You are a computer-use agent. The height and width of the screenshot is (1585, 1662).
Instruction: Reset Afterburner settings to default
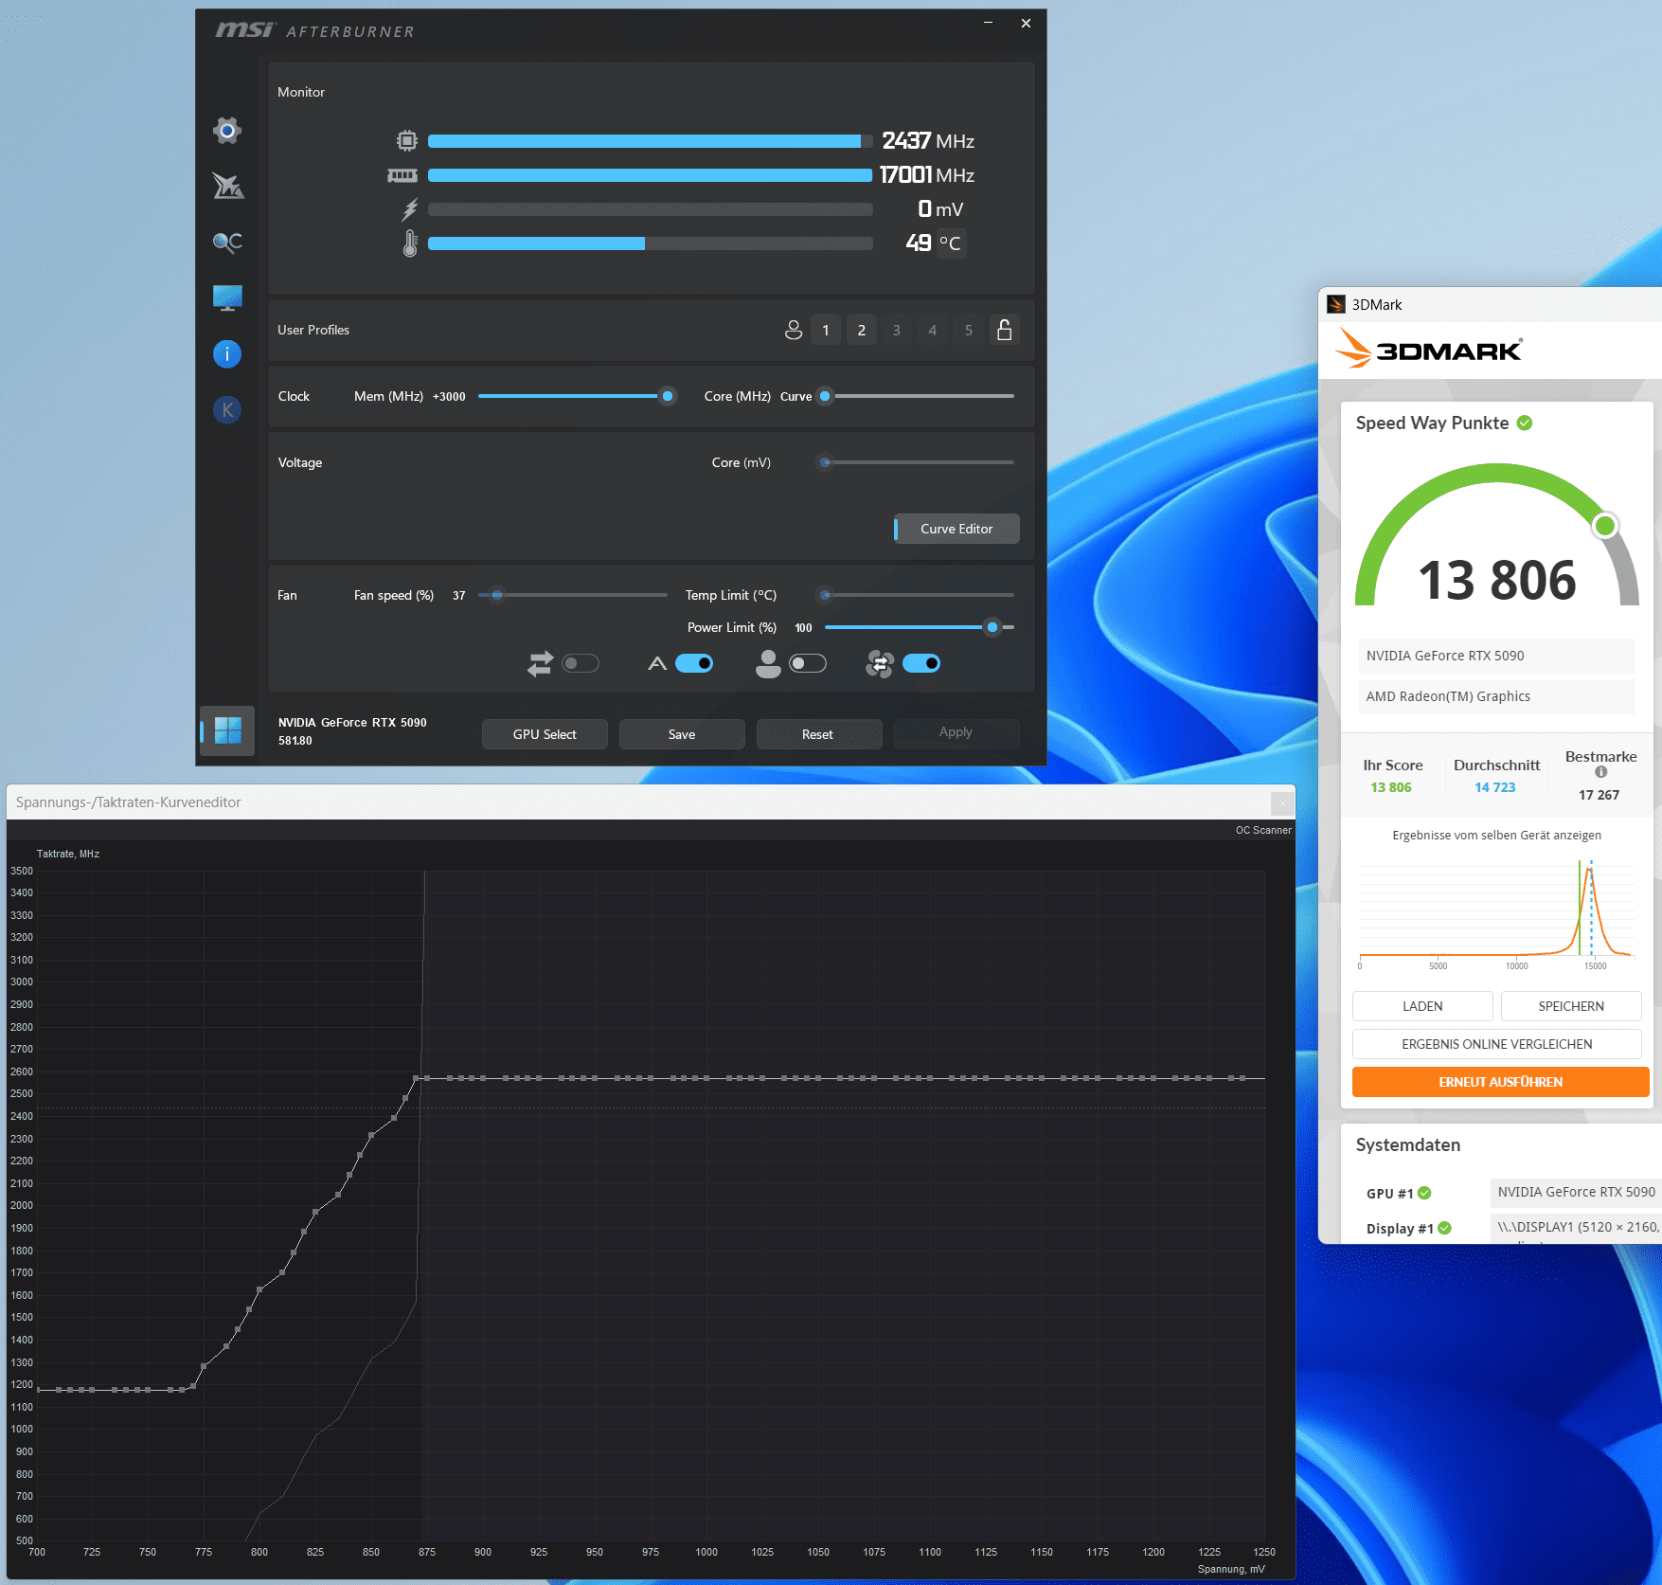coord(817,734)
